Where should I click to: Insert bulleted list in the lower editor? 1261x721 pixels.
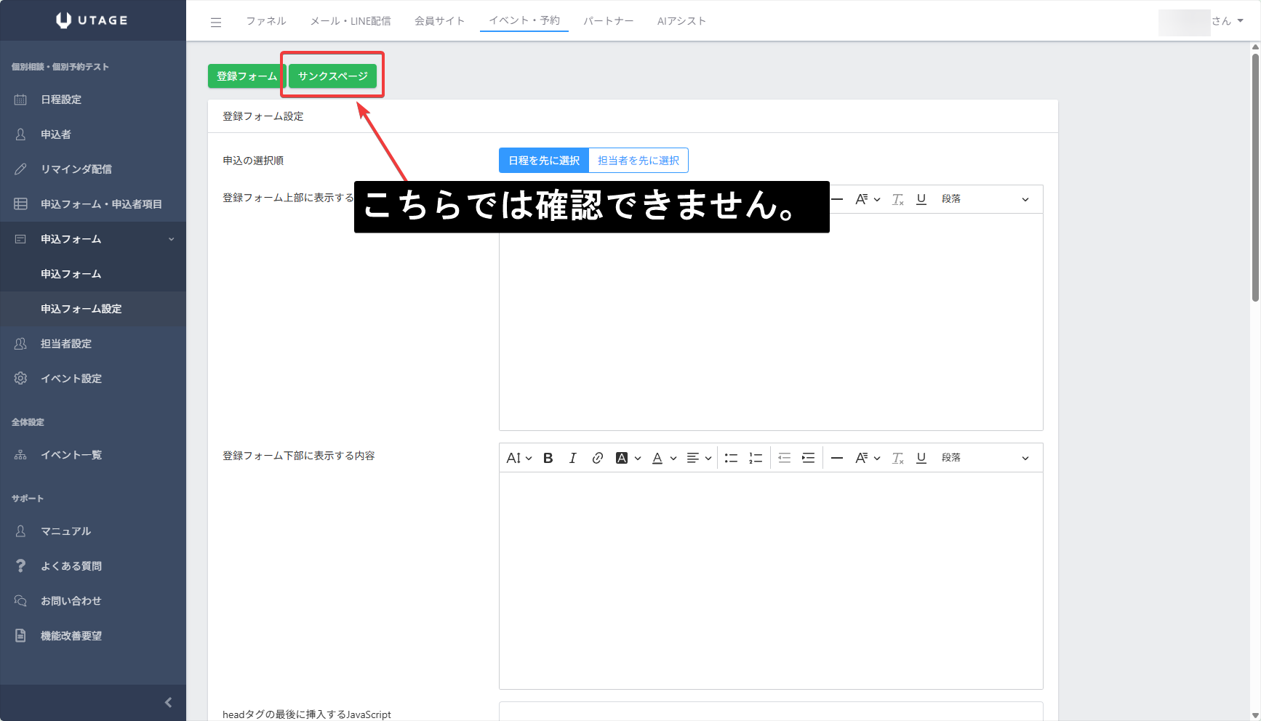pos(731,458)
